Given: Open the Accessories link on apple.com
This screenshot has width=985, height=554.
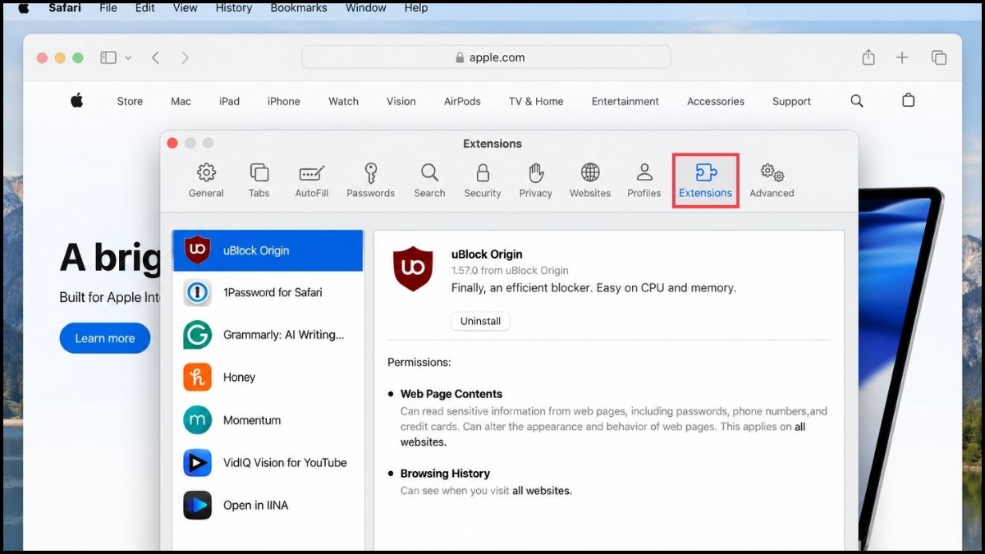Looking at the screenshot, I should click(716, 102).
